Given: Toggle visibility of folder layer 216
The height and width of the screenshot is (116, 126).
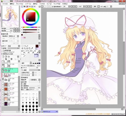Looking at the screenshot, I should pos(3,79).
